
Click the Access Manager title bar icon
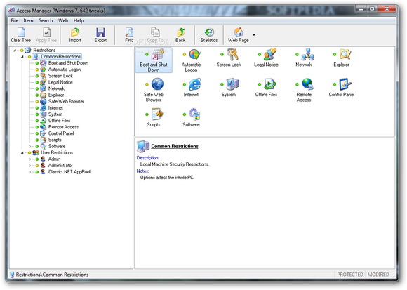[x=11, y=11]
